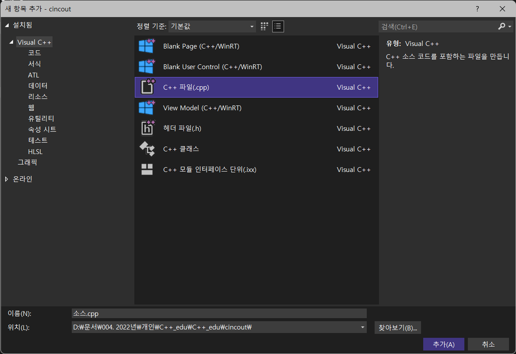The width and height of the screenshot is (516, 354).
Task: Click Visual C++ label in 헤더 파일 row
Action: pos(354,129)
